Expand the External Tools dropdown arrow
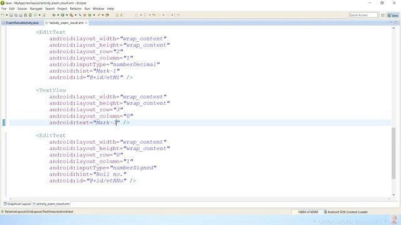Screen dimensions: 401x225 [75, 15]
